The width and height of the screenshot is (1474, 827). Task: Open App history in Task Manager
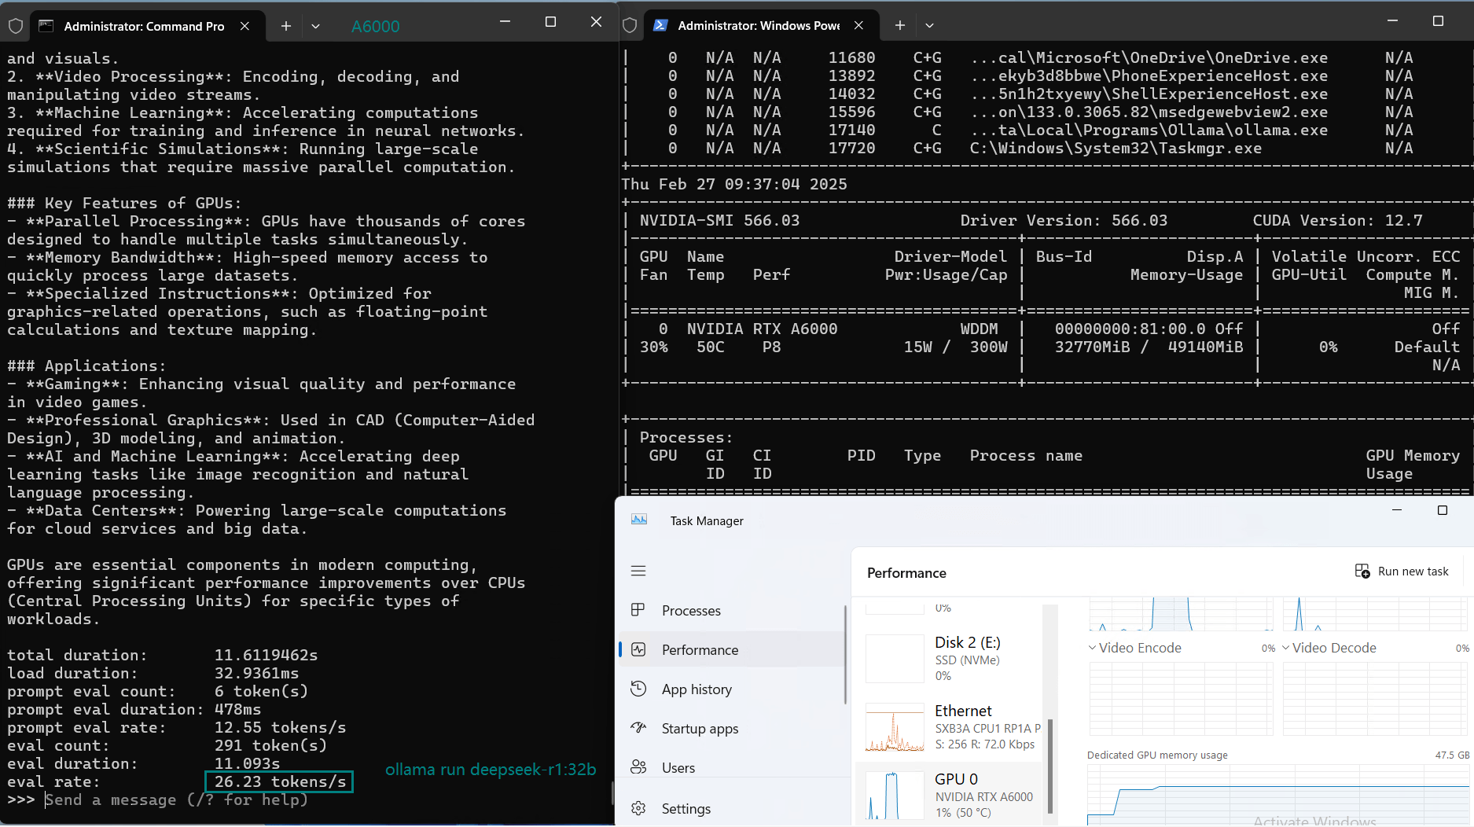(x=731, y=689)
